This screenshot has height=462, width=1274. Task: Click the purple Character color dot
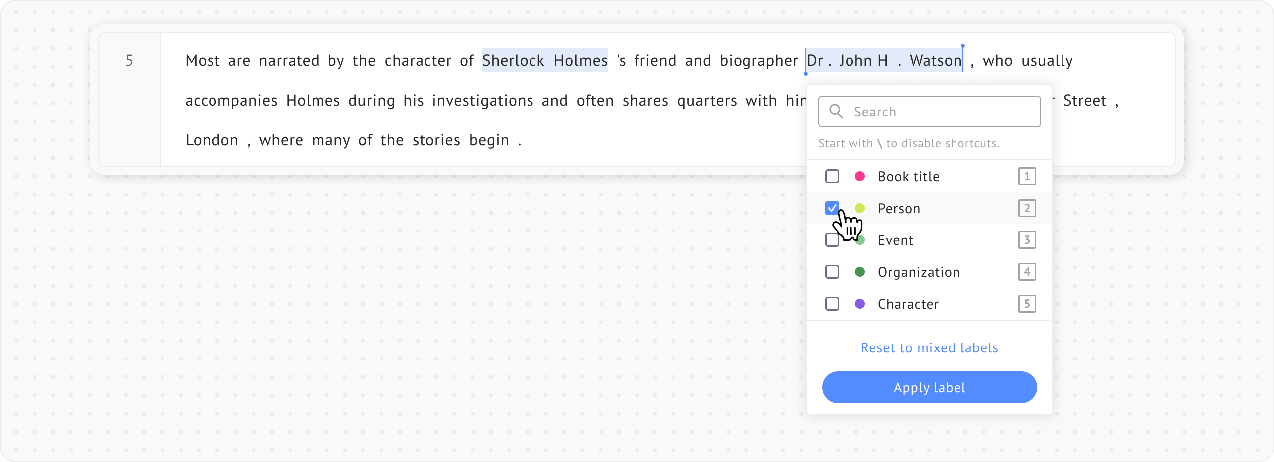click(859, 304)
